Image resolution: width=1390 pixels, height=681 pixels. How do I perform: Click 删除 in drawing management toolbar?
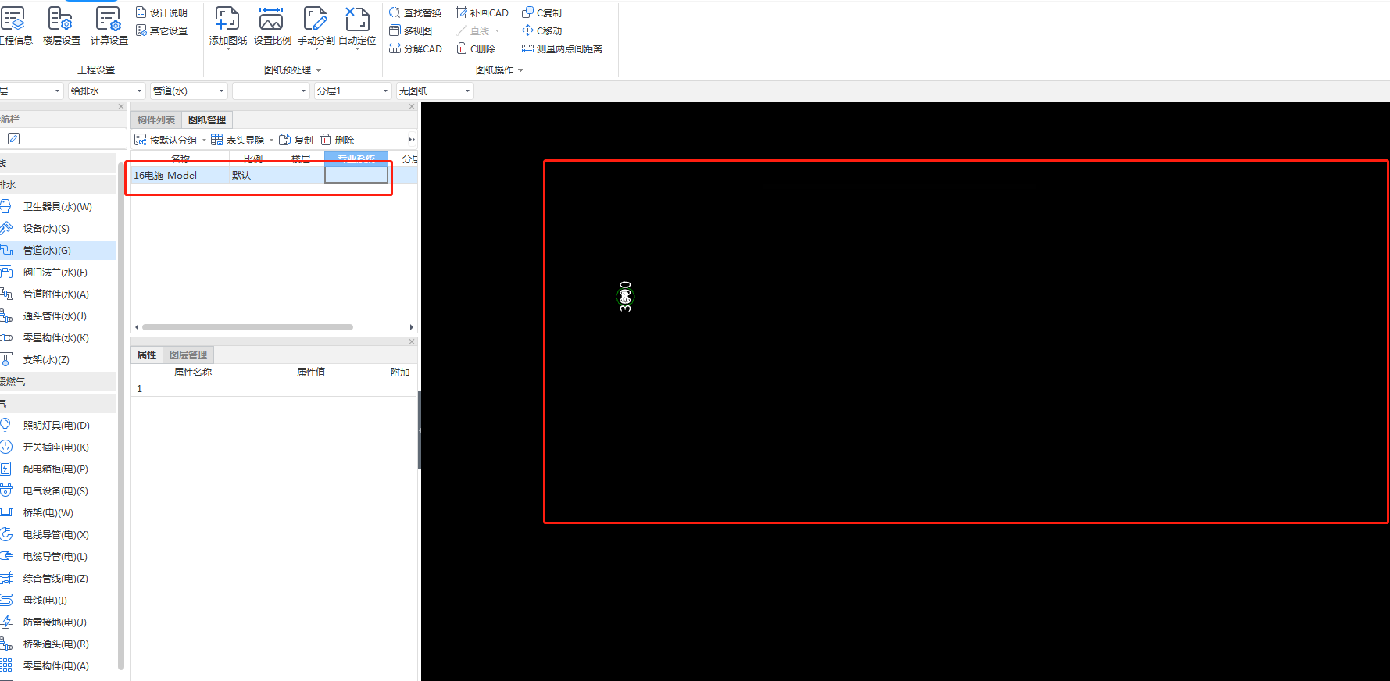338,140
